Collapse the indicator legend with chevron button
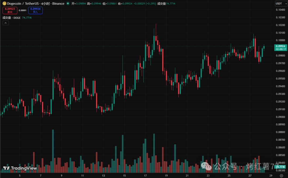Image resolution: width=288 pixels, height=178 pixels. click(x=6, y=23)
